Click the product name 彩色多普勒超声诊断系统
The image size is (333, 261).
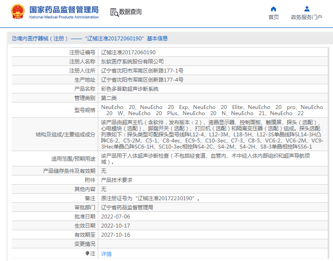pyautogui.click(x=130, y=89)
